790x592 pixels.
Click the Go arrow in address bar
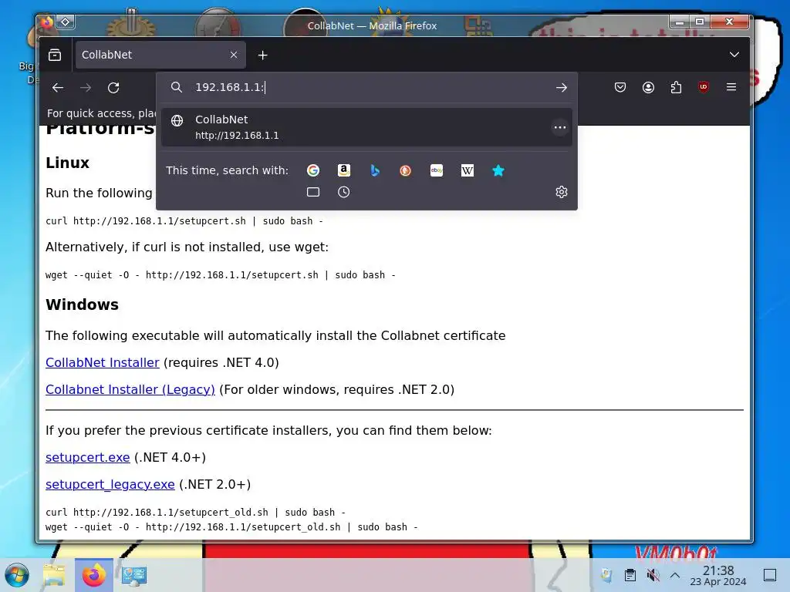(x=562, y=88)
